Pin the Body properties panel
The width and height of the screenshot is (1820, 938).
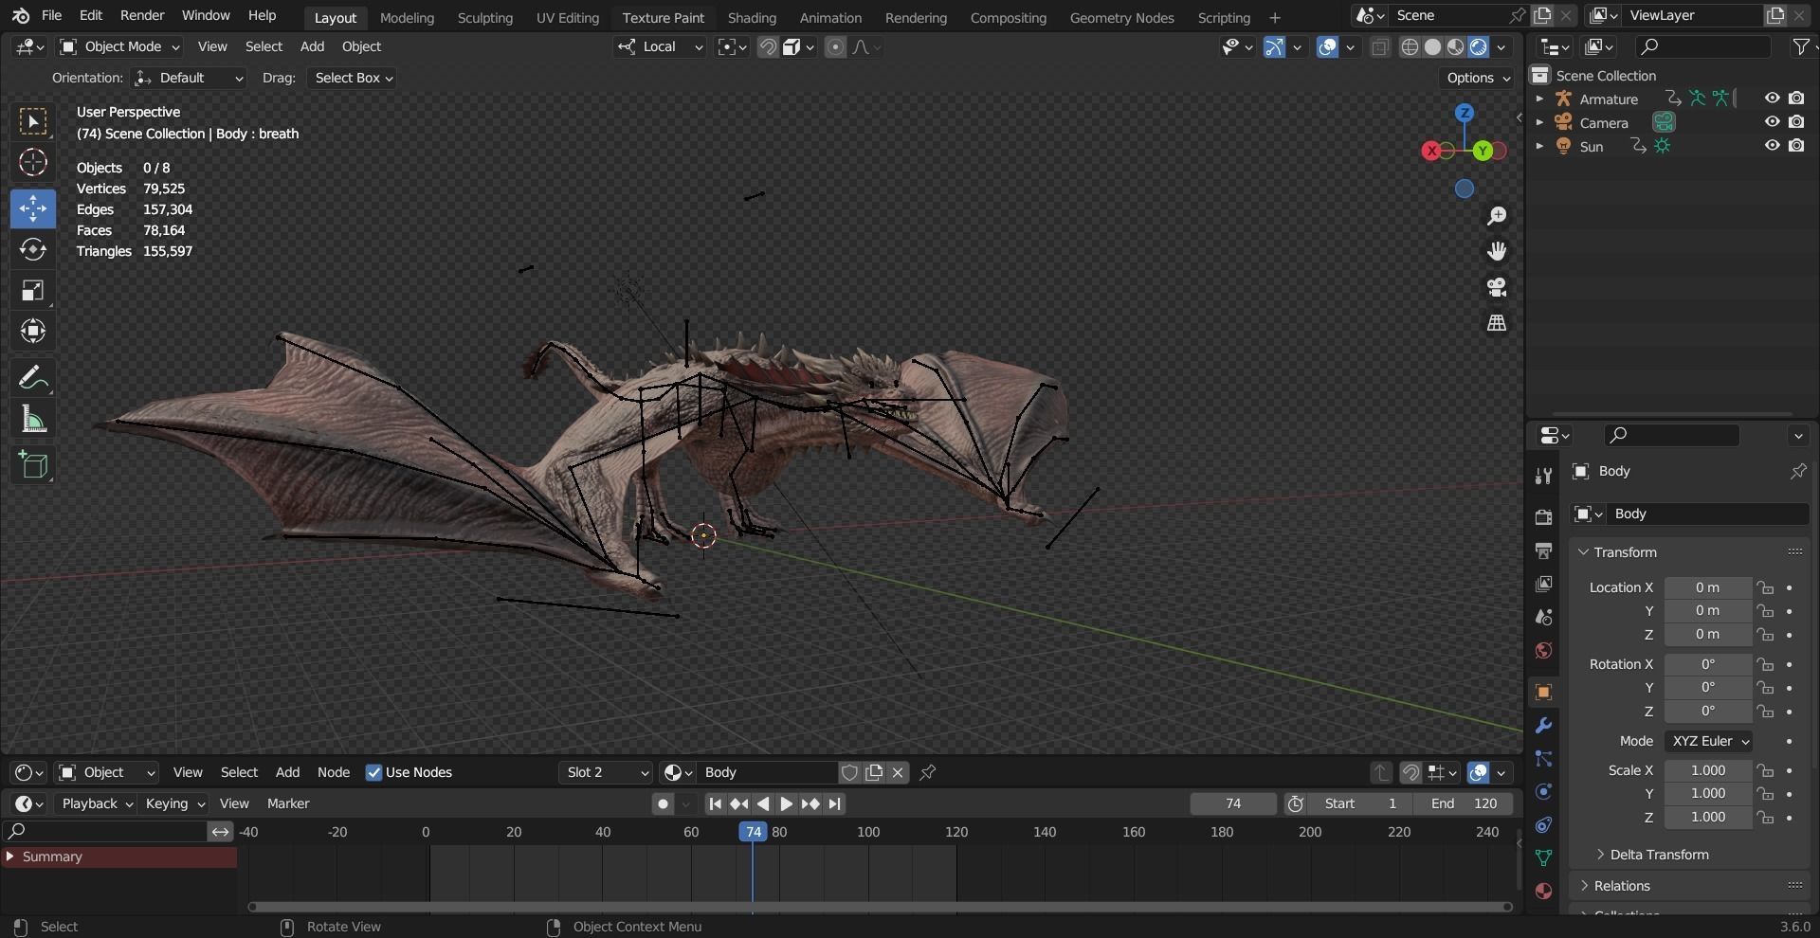pyautogui.click(x=1797, y=471)
